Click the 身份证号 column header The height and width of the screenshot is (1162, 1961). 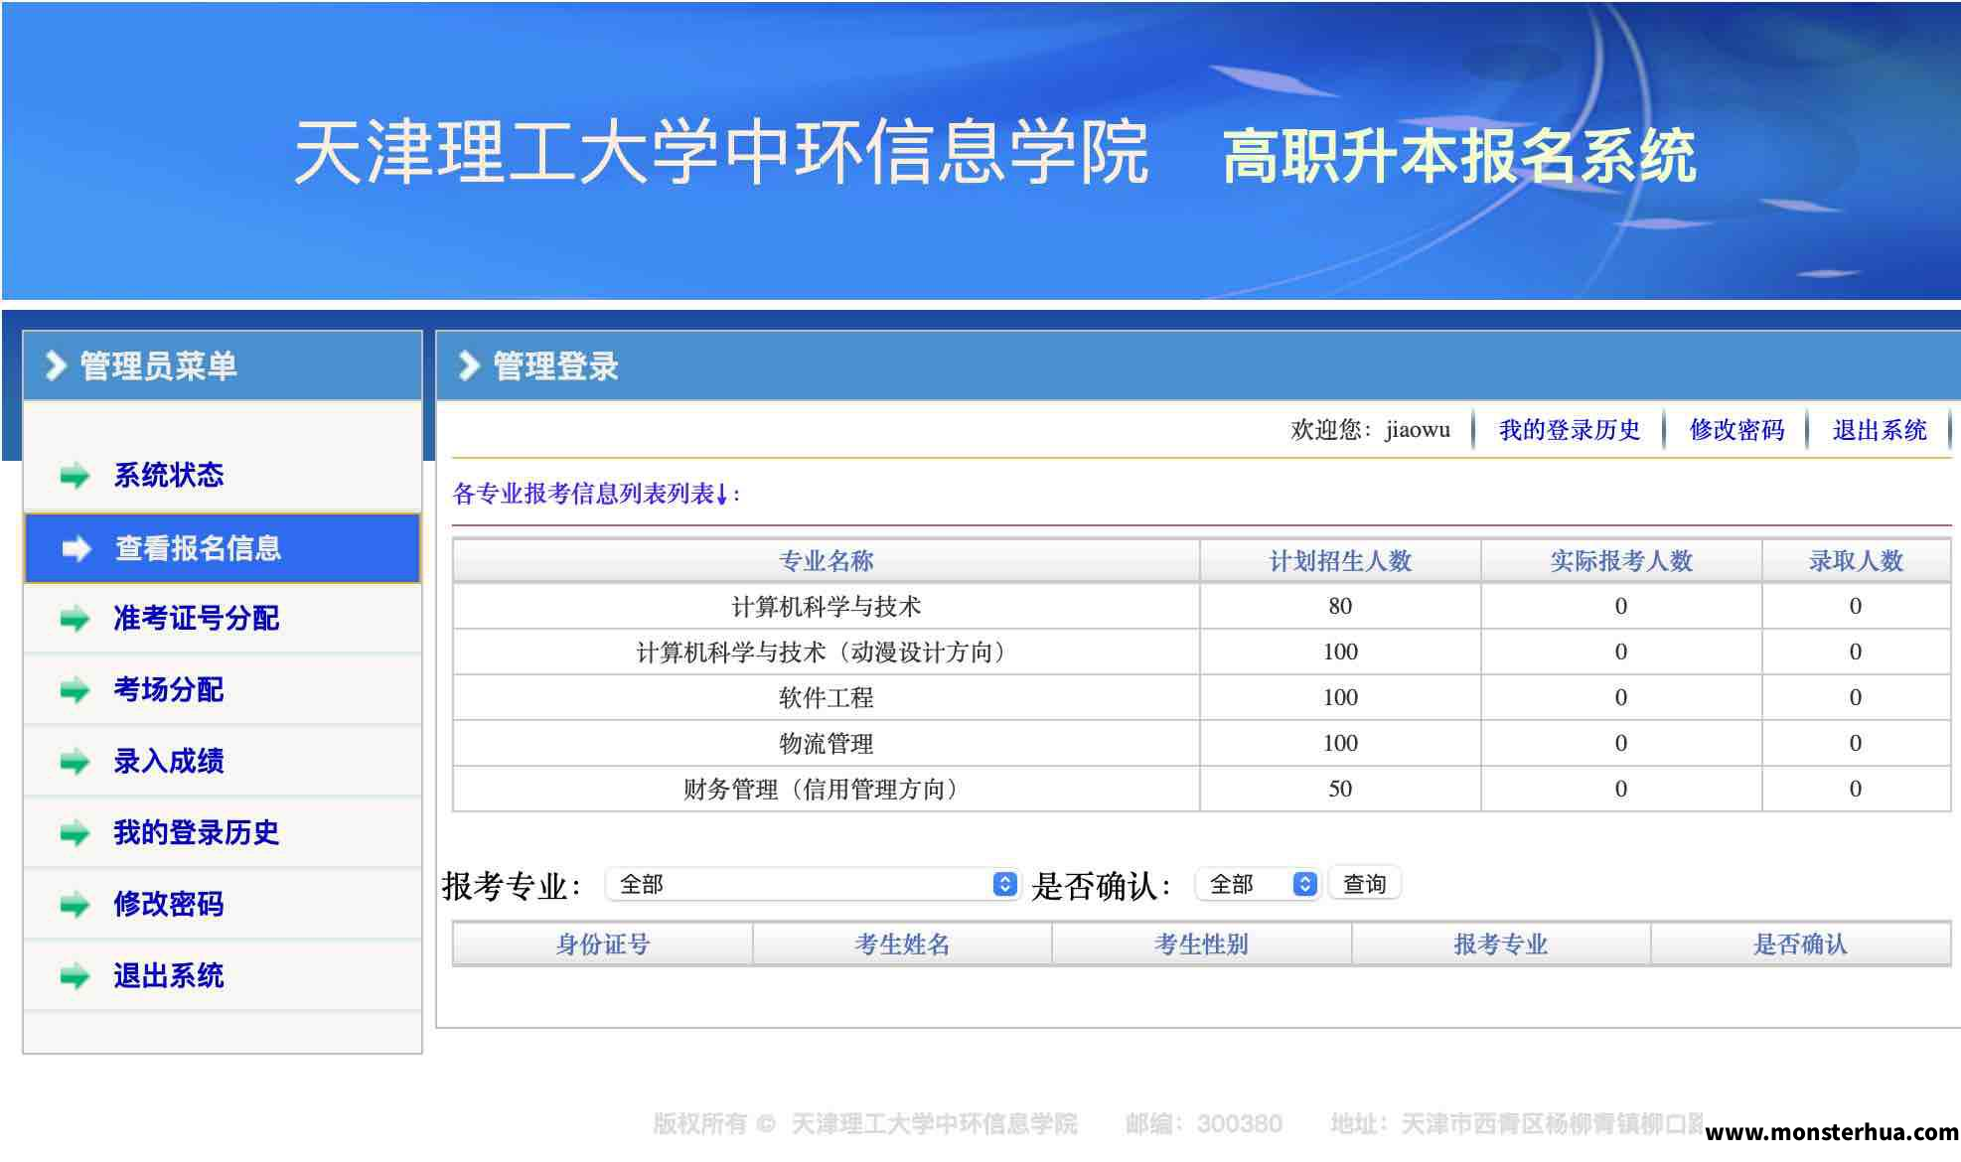pos(603,944)
